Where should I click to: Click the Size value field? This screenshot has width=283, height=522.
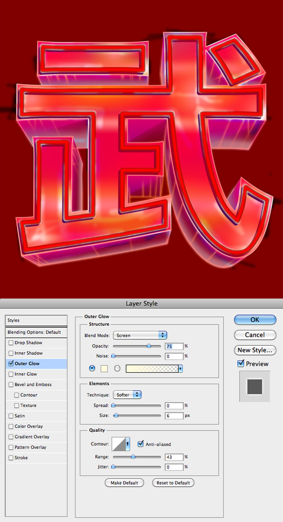tap(174, 416)
